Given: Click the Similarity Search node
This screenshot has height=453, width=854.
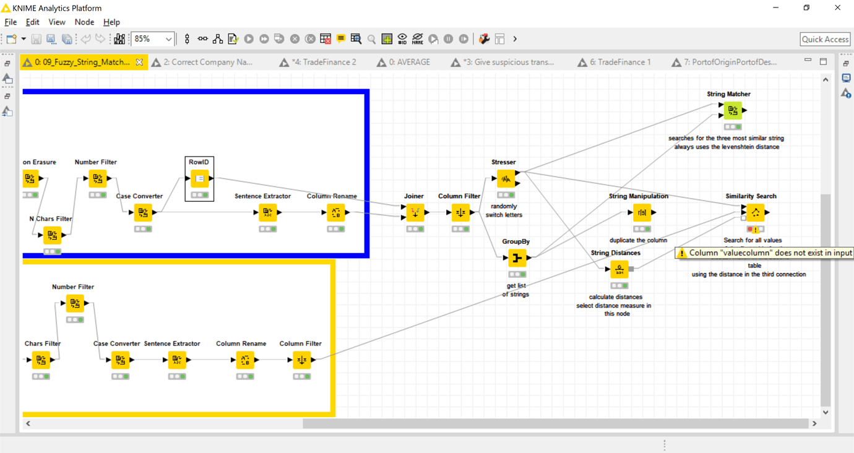Looking at the screenshot, I should [x=755, y=212].
